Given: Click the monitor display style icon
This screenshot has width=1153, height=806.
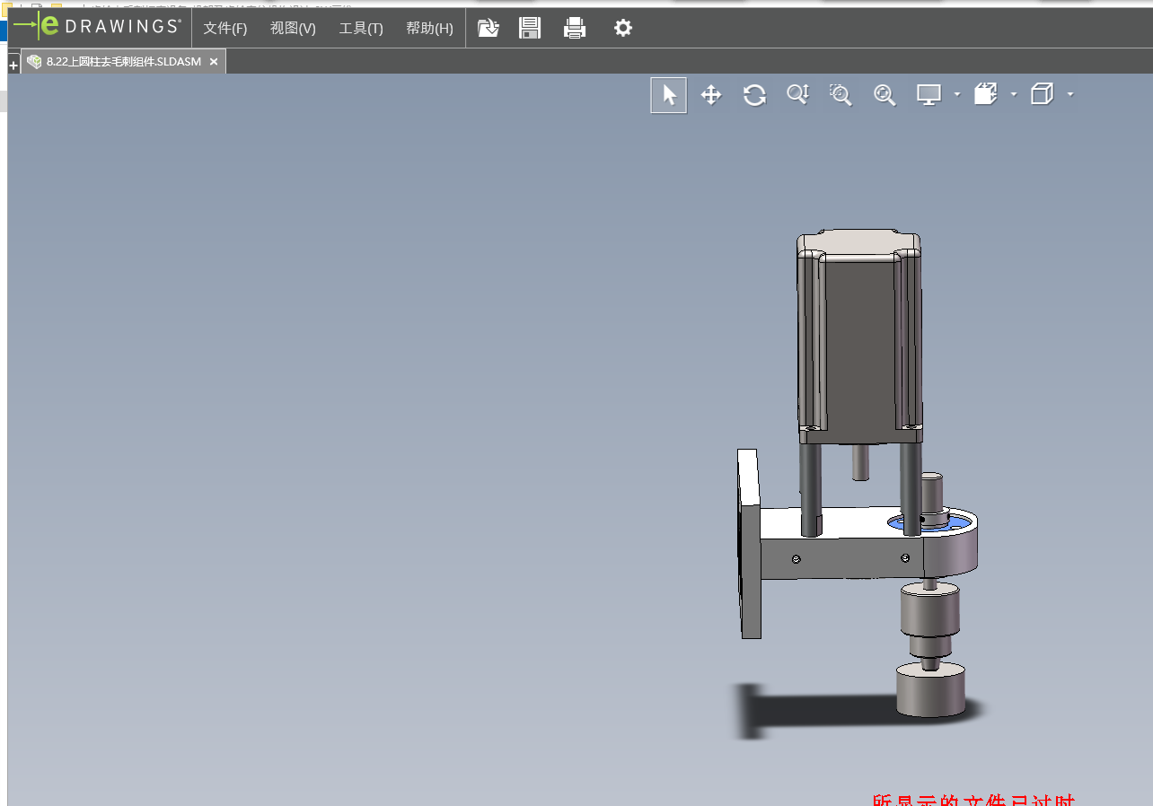Looking at the screenshot, I should pyautogui.click(x=929, y=94).
